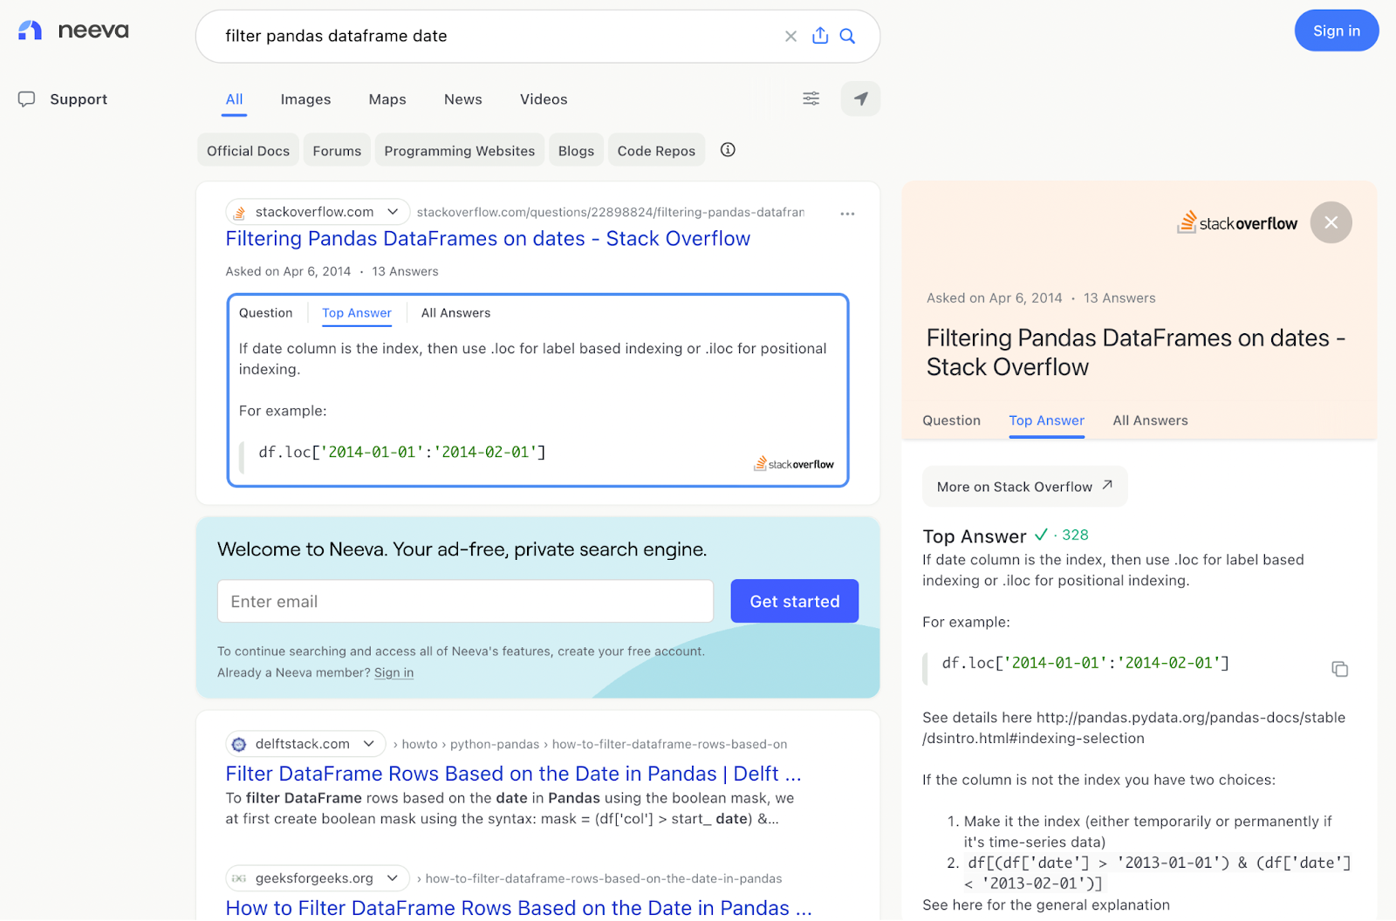Viewport: 1396px width, 921px height.
Task: Clear the search query with X icon
Action: [790, 36]
